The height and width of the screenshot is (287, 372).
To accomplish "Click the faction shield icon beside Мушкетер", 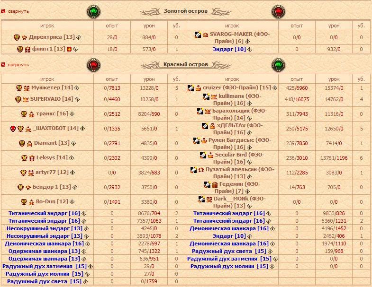I will click(x=19, y=88).
